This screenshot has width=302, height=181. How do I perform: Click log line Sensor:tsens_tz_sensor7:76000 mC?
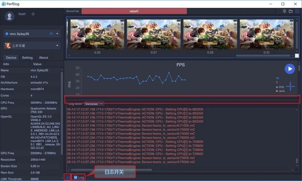[x=131, y=138]
